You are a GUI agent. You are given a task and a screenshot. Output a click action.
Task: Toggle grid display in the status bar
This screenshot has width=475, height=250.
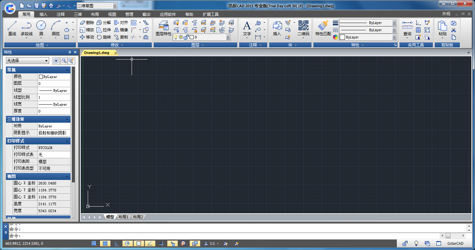pos(105,243)
